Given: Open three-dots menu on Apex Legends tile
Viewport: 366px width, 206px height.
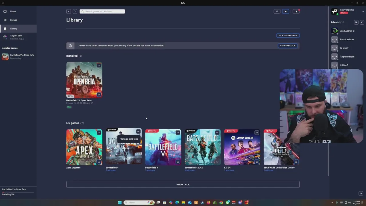Looking at the screenshot, I should click(x=99, y=132).
